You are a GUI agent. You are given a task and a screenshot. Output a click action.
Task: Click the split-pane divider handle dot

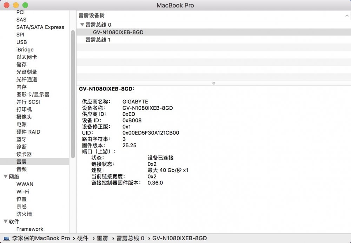click(x=214, y=83)
